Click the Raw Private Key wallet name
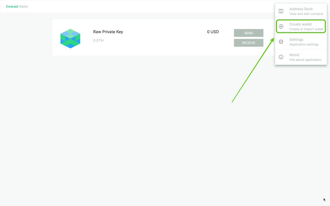 (108, 32)
